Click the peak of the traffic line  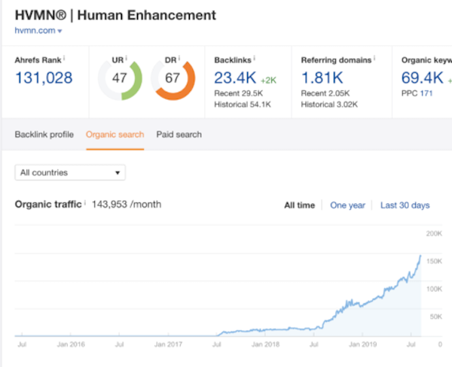pos(420,256)
